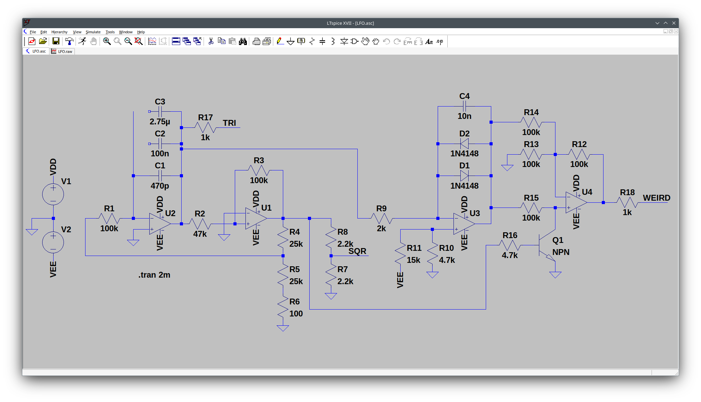The height and width of the screenshot is (402, 701).
Task: Click the Print icon
Action: [x=256, y=42]
